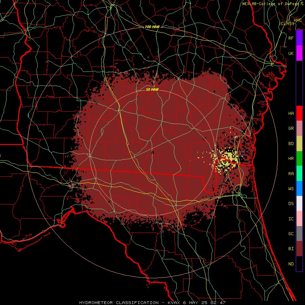Click the mint green RA legend swatch
Screen dimensions: 305x305
(299, 174)
